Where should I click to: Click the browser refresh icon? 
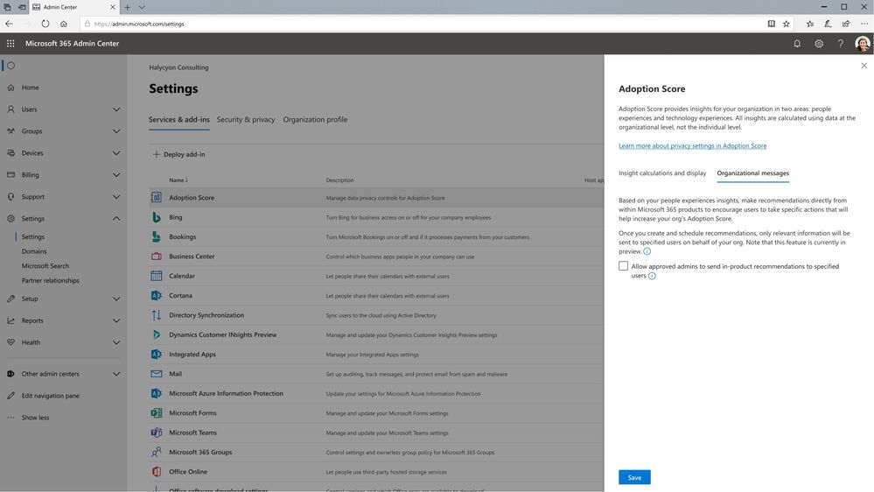tap(45, 24)
